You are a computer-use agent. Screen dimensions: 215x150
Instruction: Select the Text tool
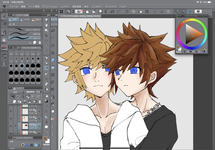coord(46,122)
